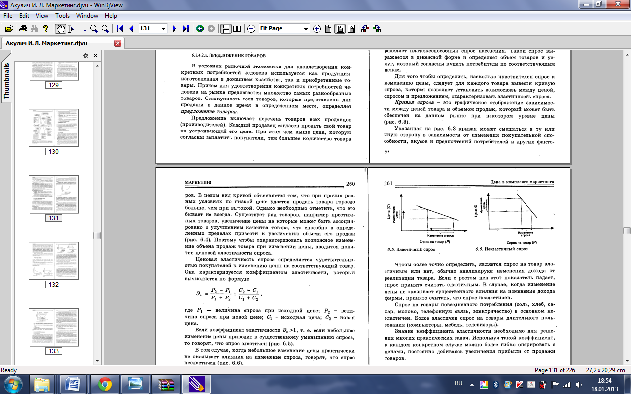Open the Tools menu
The image size is (631, 394).
62,16
